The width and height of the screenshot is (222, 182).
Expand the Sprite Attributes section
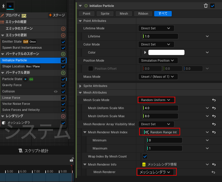click(80, 86)
